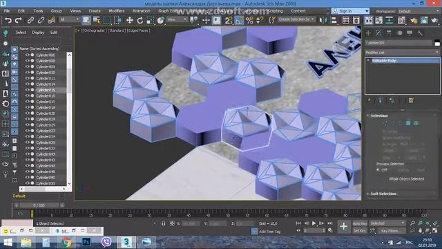Toggle visibility eye of Cylinder053

coord(28,183)
